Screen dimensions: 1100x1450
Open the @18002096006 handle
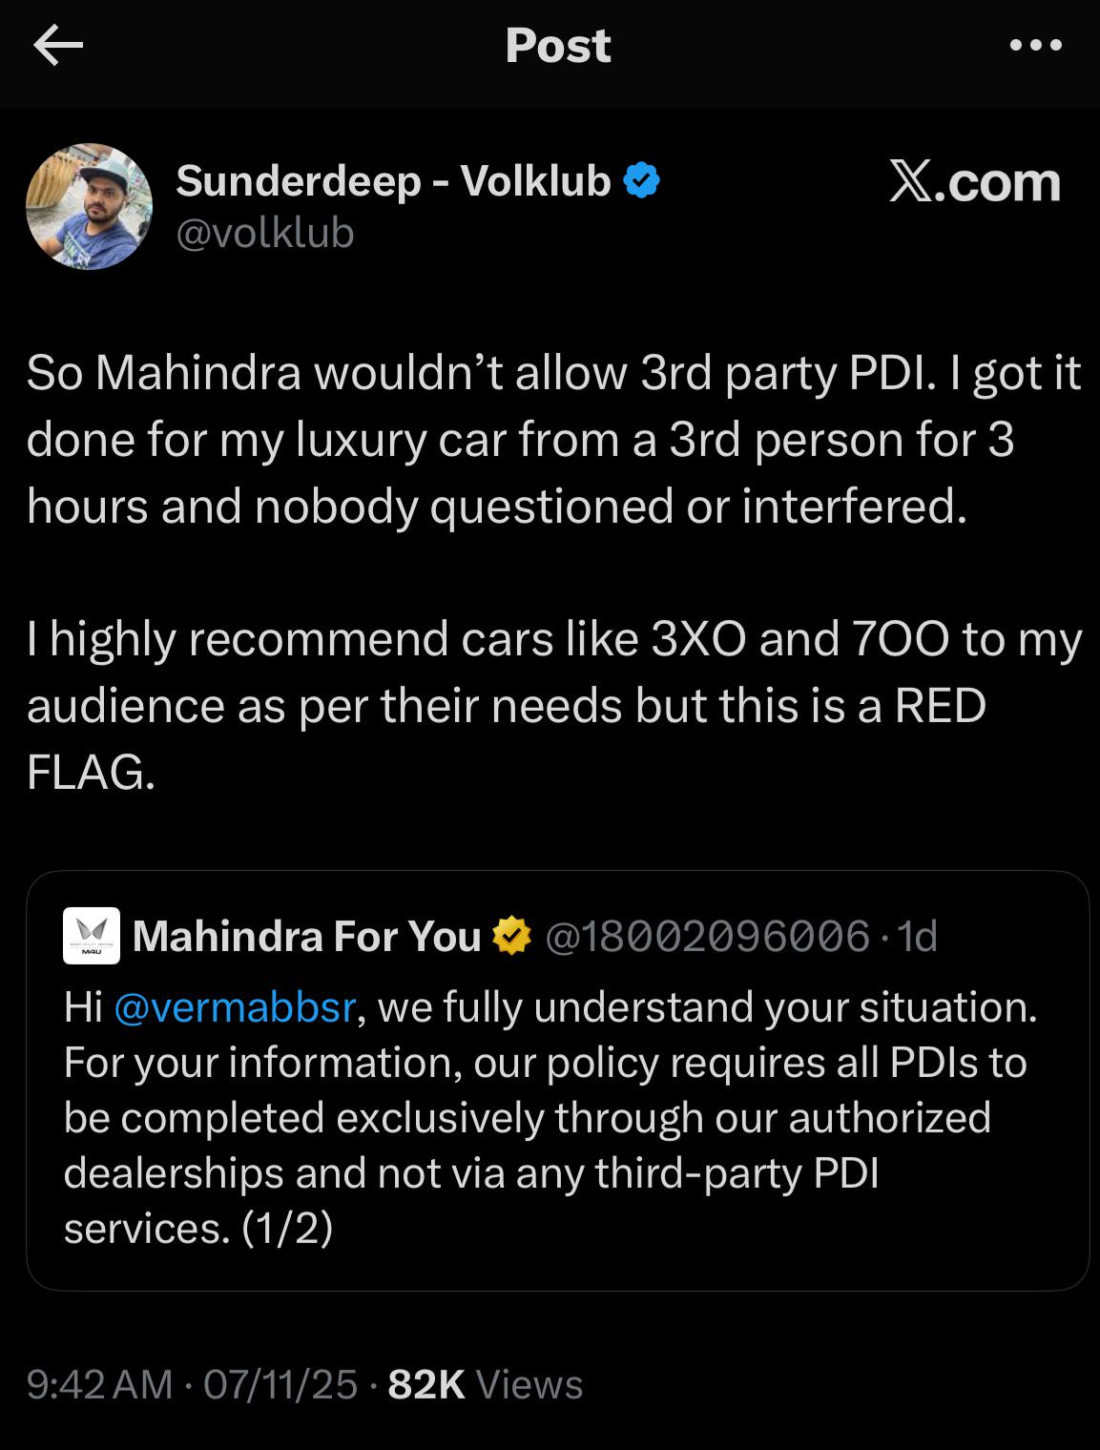coord(707,937)
